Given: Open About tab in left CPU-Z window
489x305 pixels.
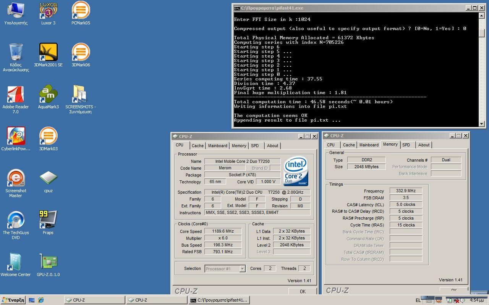Looking at the screenshot, I should coord(272,146).
